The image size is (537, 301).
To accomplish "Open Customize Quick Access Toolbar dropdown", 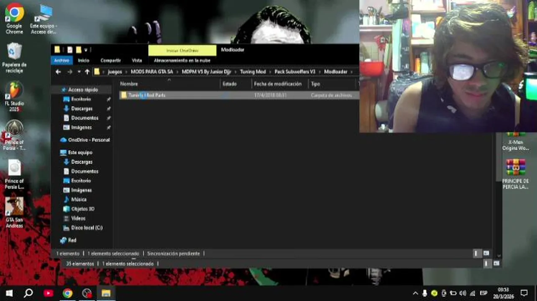I will (x=86, y=50).
